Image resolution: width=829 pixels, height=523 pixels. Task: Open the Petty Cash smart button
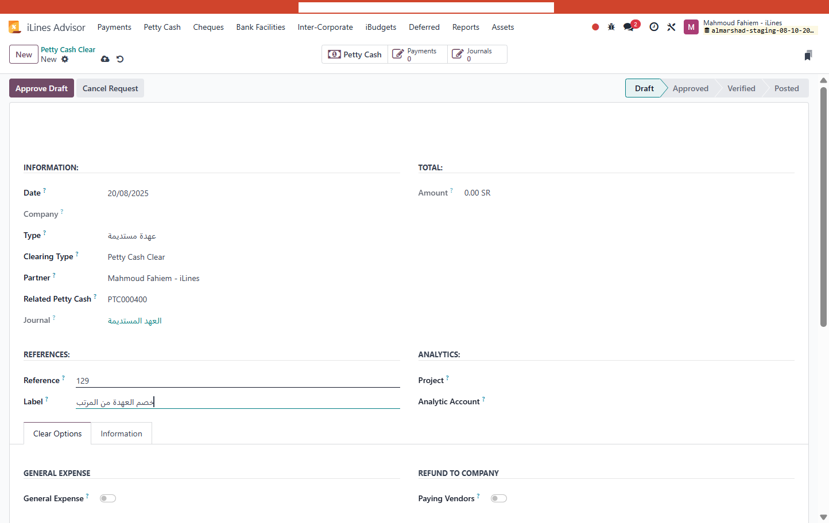(x=355, y=54)
